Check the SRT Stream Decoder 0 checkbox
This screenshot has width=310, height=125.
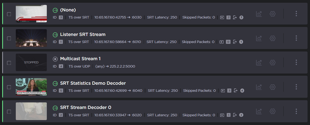pyautogui.click(x=9, y=112)
